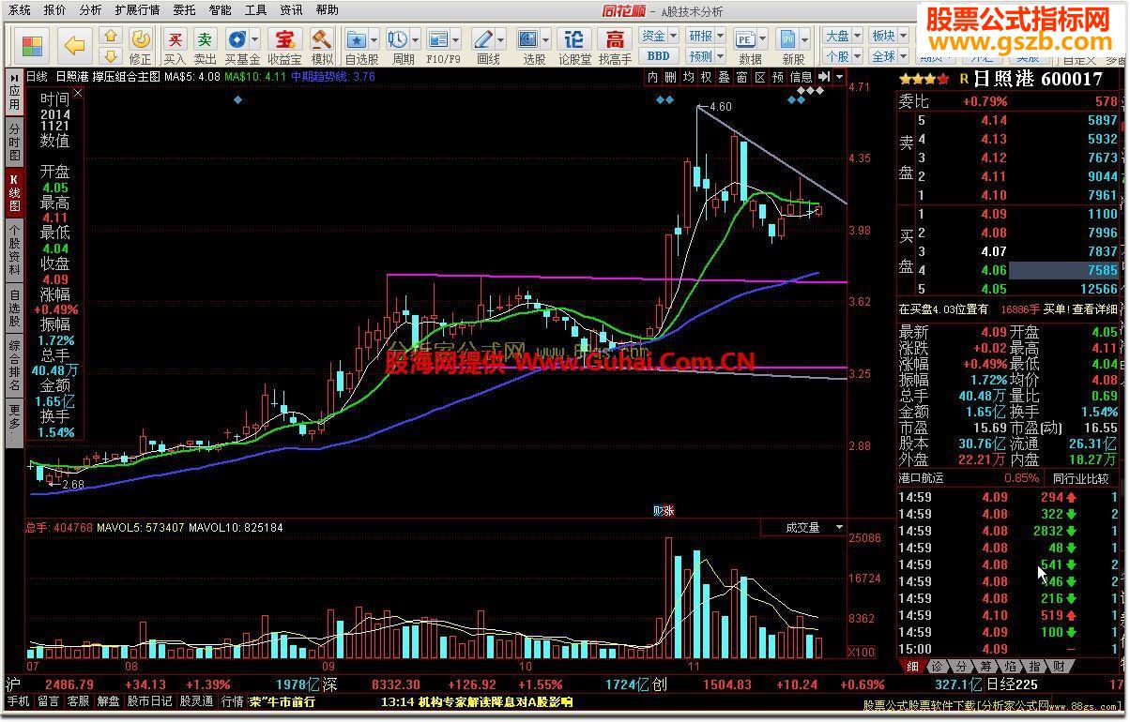Toggle the 叠 overlay button
Viewport: 1130px width, 722px height.
tap(724, 77)
